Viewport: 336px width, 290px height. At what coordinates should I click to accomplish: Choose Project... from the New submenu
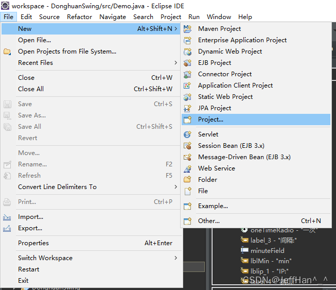pos(210,120)
